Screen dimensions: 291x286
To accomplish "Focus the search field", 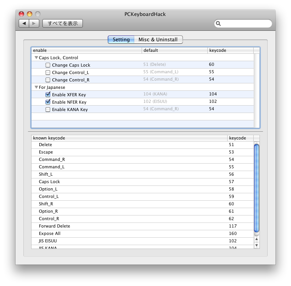I will click(x=243, y=23).
